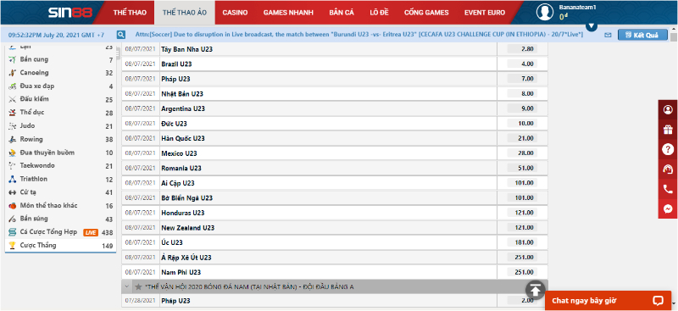
Task: Click the SIN88 logo
Action: 70,13
